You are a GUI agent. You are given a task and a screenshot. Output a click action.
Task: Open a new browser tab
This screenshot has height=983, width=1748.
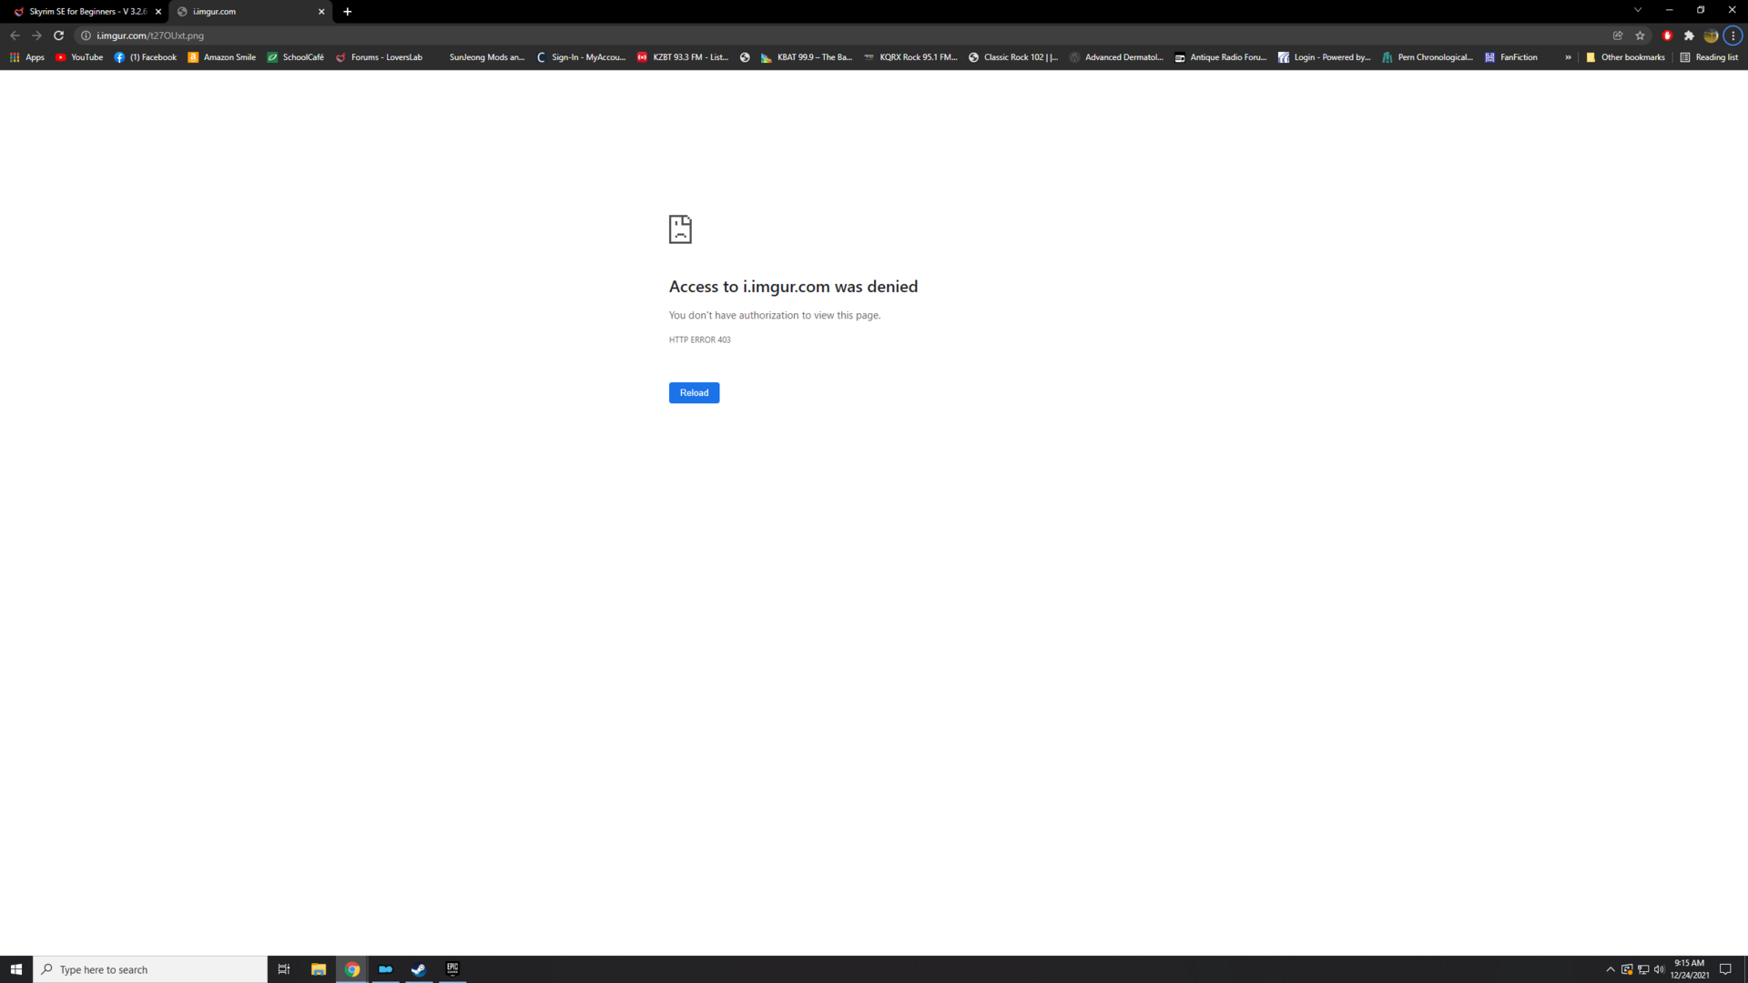(348, 12)
